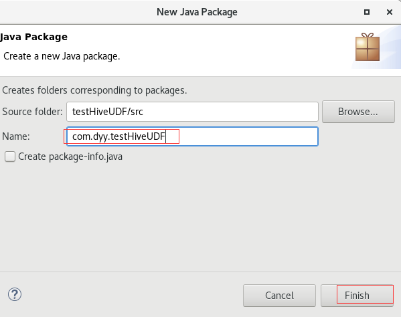Click the com.dyy.testHiveUDF package name text
The image size is (401, 317).
[x=118, y=136]
